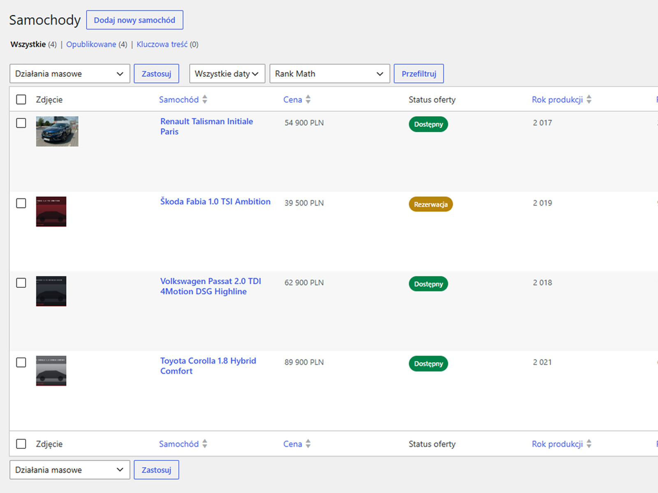The image size is (658, 493).
Task: Click the Przefiltruj button
Action: point(419,74)
